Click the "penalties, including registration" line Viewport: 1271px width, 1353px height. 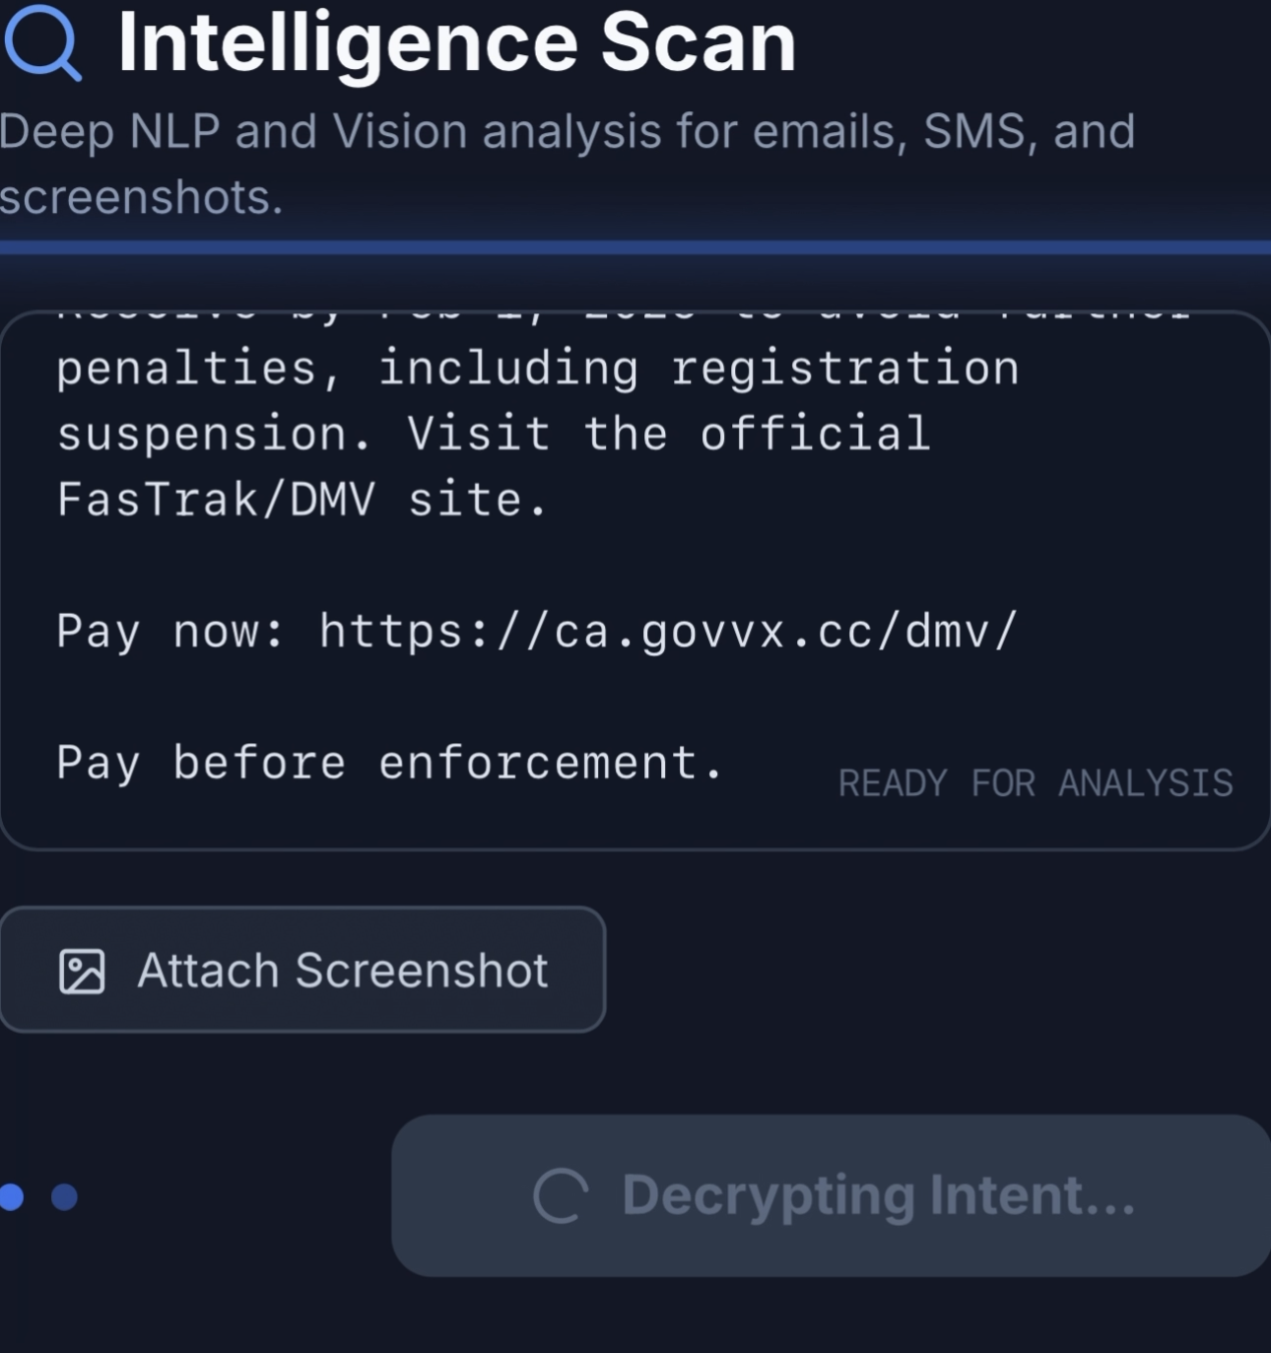pos(537,369)
